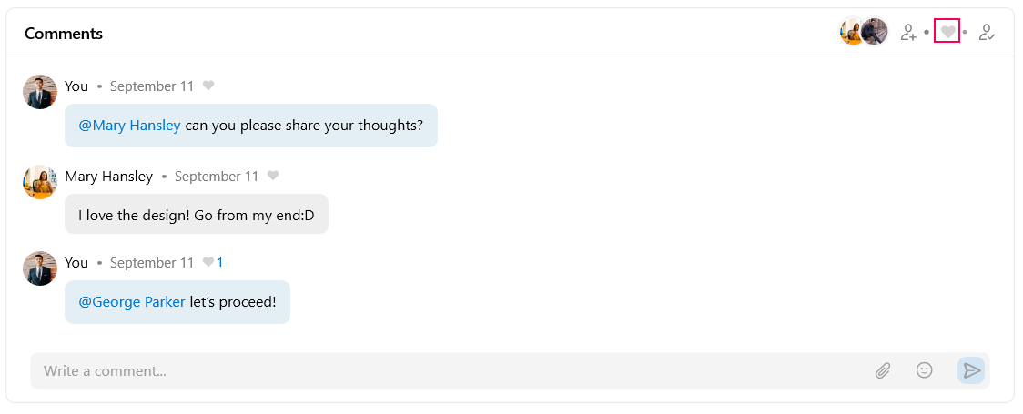
Task: Open the emoji picker smiley icon
Action: tap(925, 370)
